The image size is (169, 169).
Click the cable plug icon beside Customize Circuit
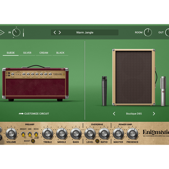pyautogui.click(x=21, y=114)
